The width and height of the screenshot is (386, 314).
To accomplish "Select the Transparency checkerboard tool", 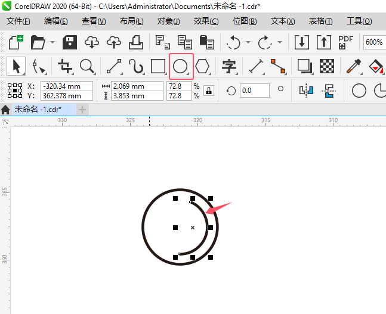I will pyautogui.click(x=327, y=66).
